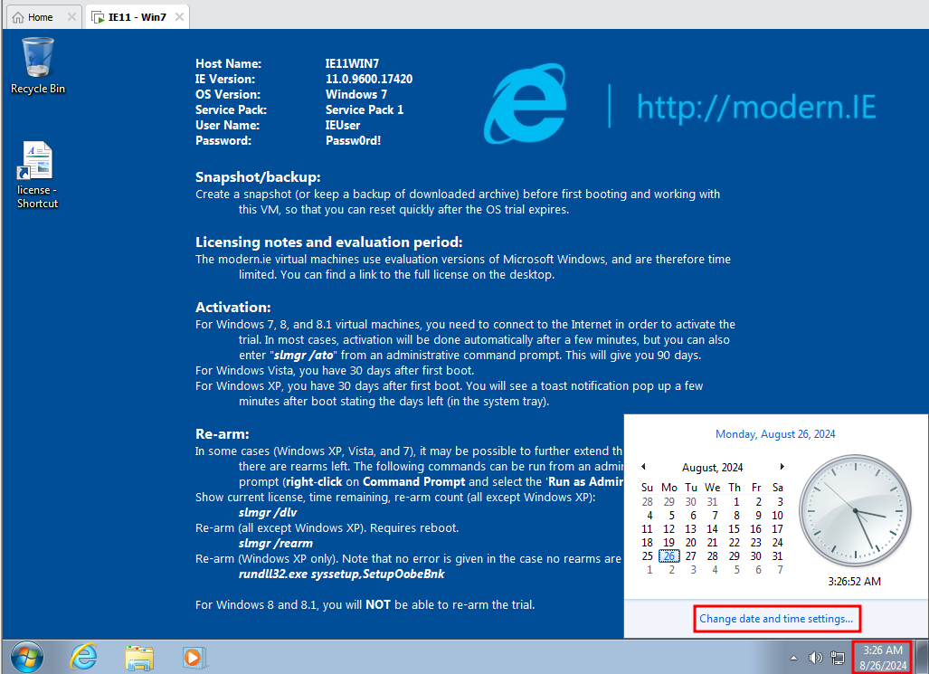
Task: Select August 23 in the calendar
Action: [756, 543]
